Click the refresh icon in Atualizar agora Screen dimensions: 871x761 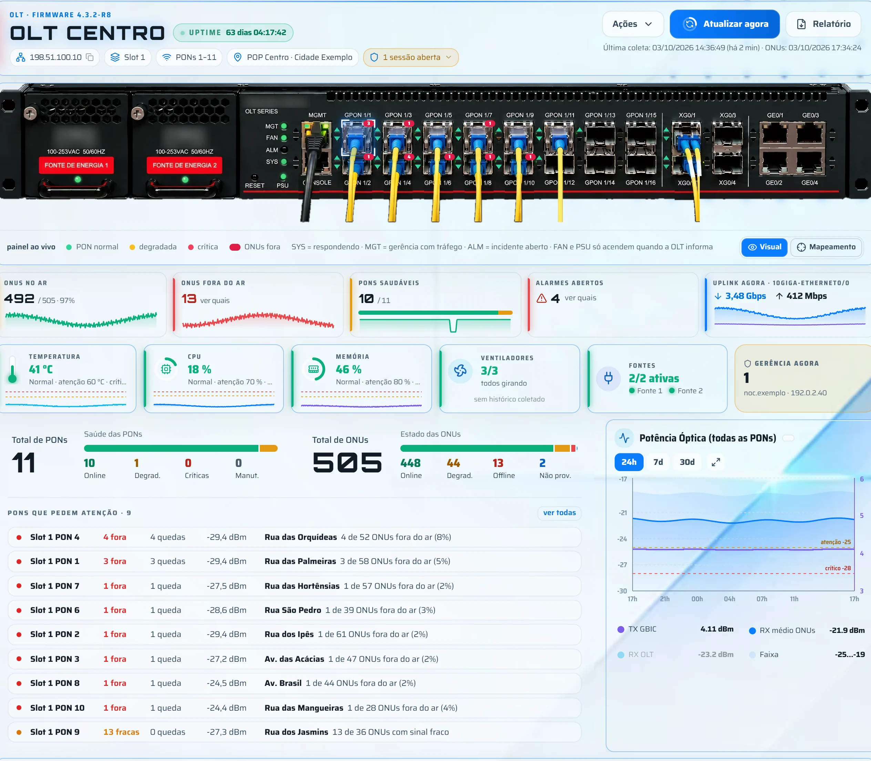tap(690, 24)
